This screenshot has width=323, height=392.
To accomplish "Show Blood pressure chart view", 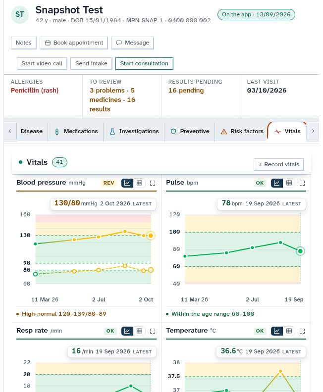I will pos(127,183).
